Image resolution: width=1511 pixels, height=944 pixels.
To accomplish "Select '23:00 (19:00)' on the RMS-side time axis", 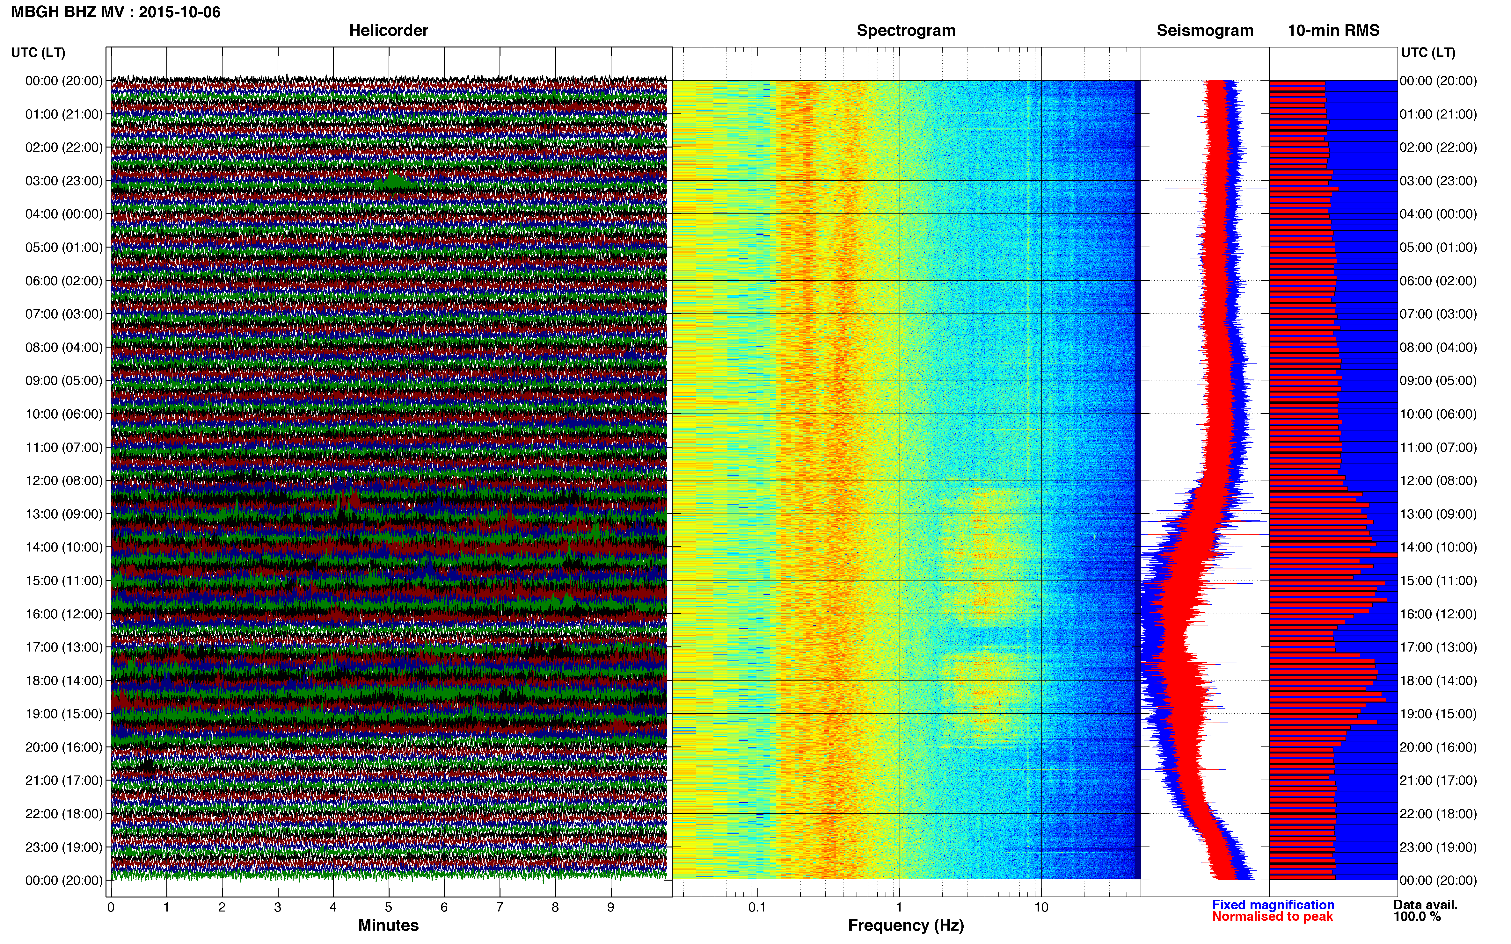I will tap(1439, 847).
